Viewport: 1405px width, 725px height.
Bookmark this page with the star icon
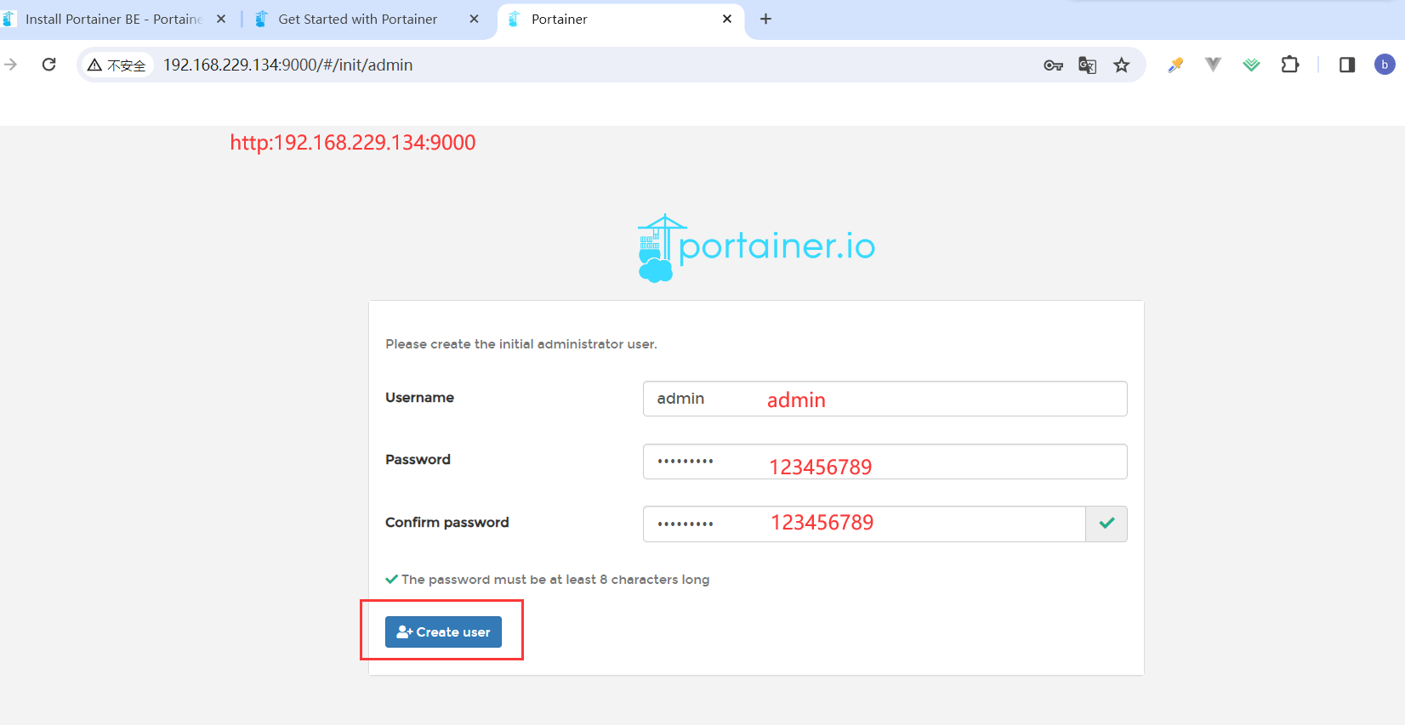[x=1122, y=65]
